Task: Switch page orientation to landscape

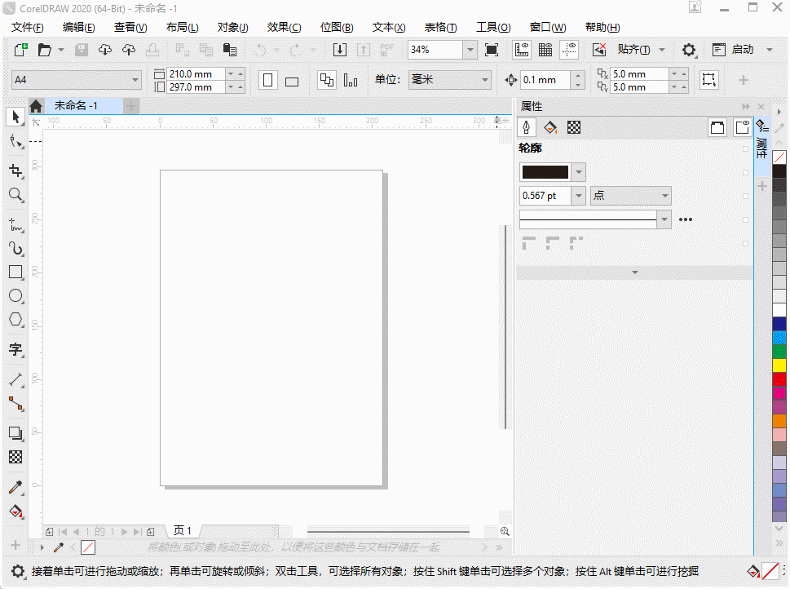Action: click(292, 81)
